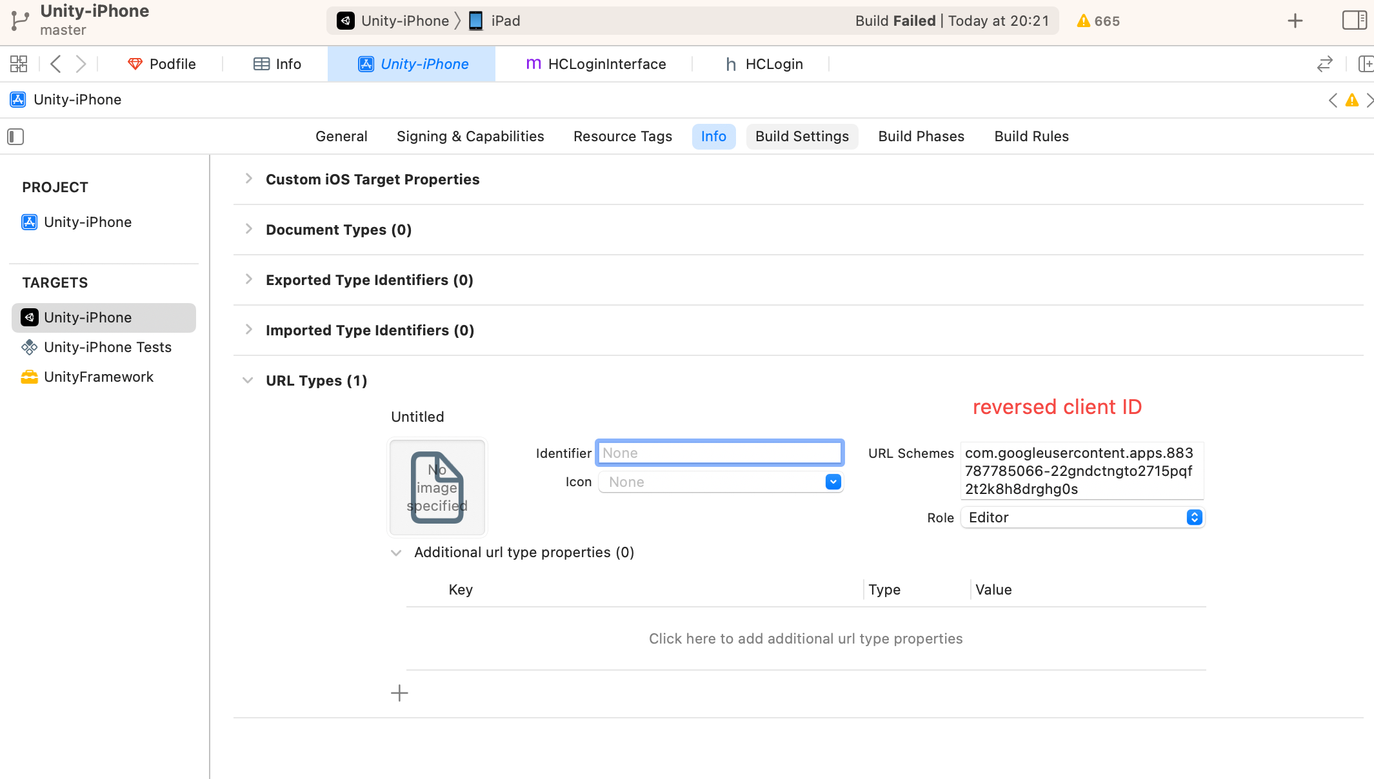Open the Podfile tab
Viewport: 1374px width, 779px height.
click(x=161, y=64)
